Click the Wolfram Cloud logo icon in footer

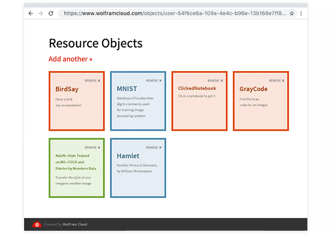(37, 224)
